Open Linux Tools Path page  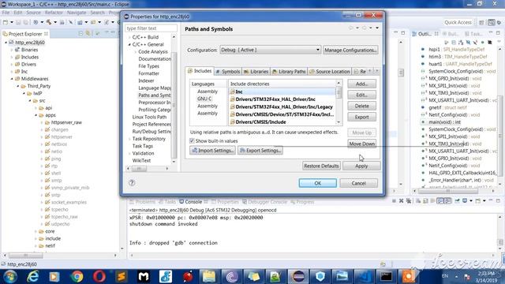[149, 117]
